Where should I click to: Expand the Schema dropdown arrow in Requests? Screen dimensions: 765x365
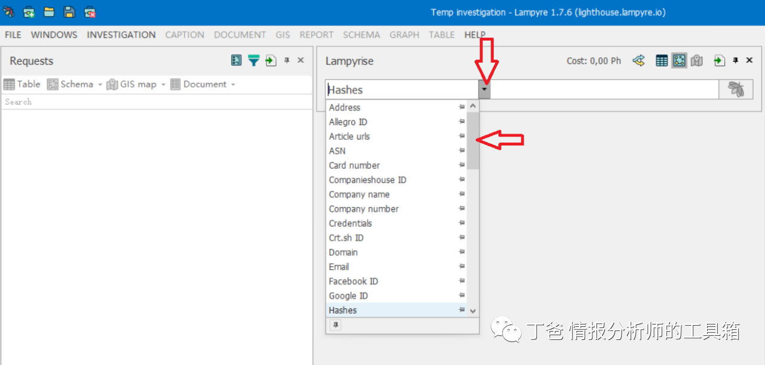(x=100, y=85)
